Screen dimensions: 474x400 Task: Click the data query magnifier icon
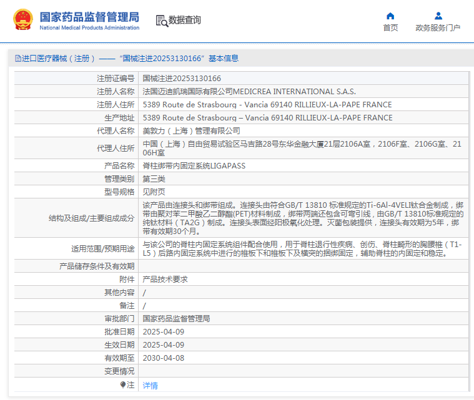point(162,21)
